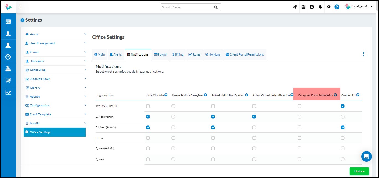Open the address book icon in top bar
The height and width of the screenshot is (178, 379).
coord(312,7)
